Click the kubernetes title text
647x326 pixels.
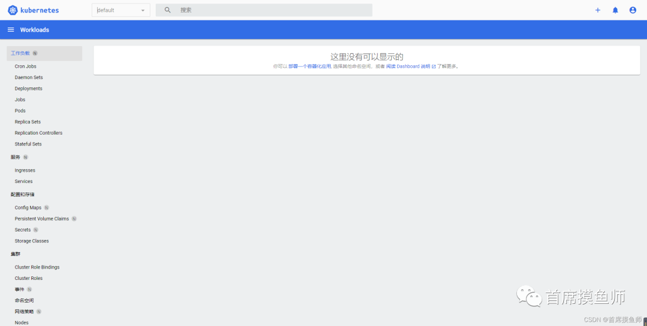coord(40,10)
